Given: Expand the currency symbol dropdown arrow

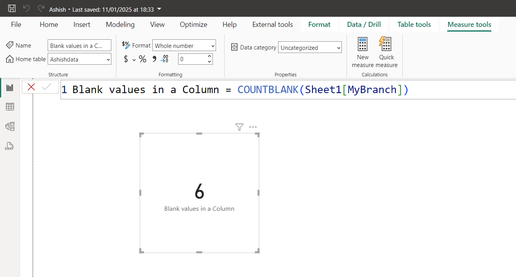Looking at the screenshot, I should [x=134, y=60].
